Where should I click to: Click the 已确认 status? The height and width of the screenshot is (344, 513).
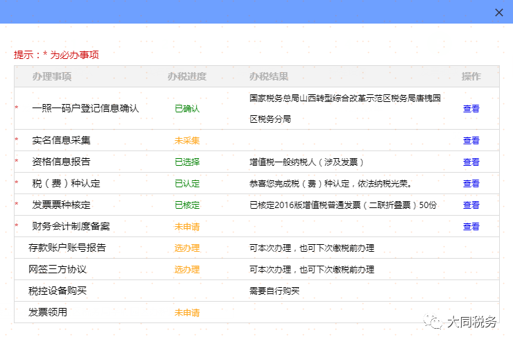(x=186, y=109)
